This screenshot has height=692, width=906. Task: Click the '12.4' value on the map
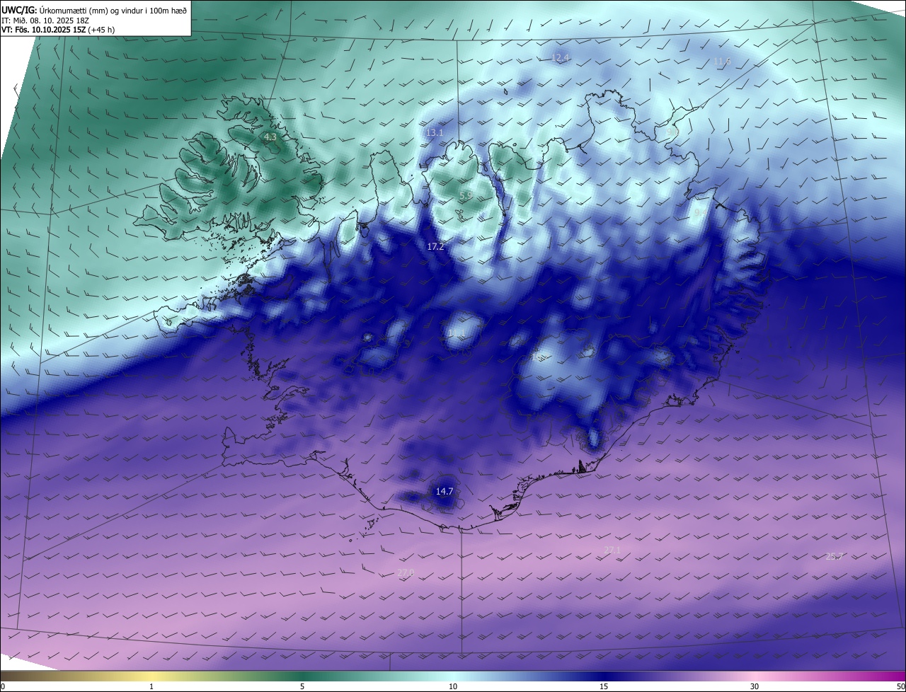tap(561, 57)
